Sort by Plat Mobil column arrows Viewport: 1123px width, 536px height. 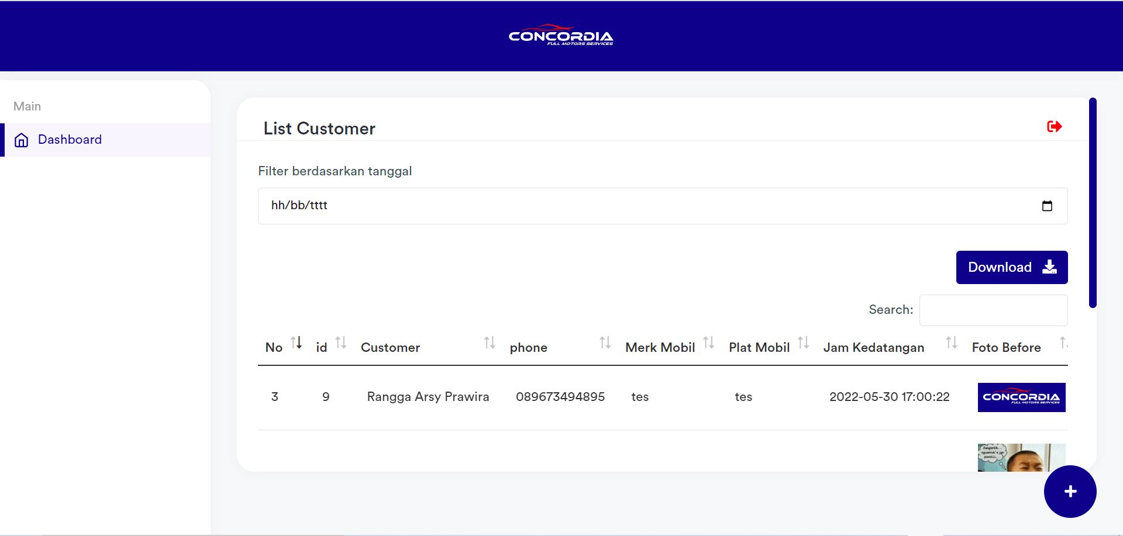pyautogui.click(x=803, y=343)
